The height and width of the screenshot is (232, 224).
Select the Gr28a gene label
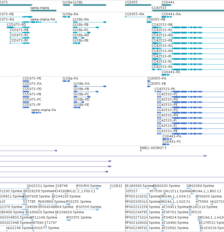pos(67,2)
